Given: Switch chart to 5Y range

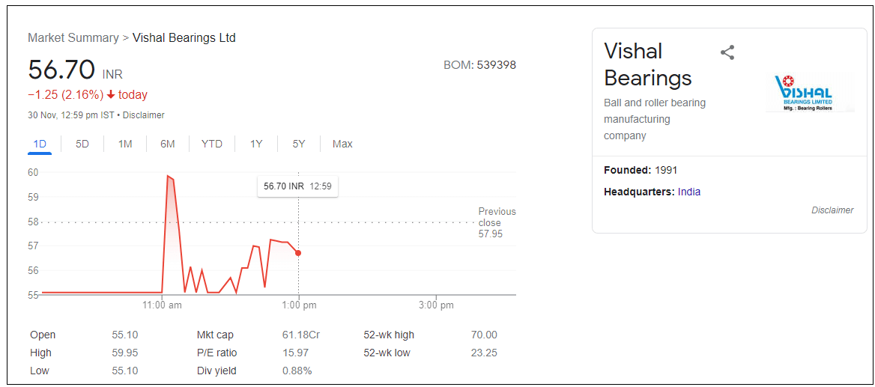Looking at the screenshot, I should (299, 144).
